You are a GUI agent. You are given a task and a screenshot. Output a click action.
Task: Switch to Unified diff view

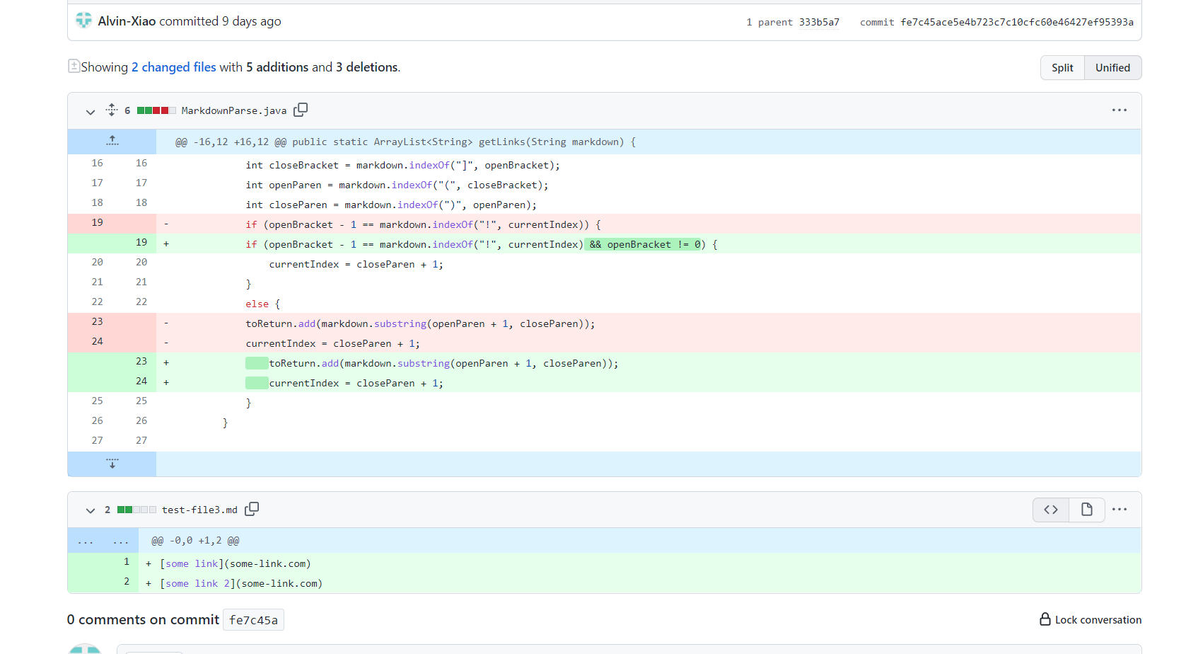tap(1112, 68)
